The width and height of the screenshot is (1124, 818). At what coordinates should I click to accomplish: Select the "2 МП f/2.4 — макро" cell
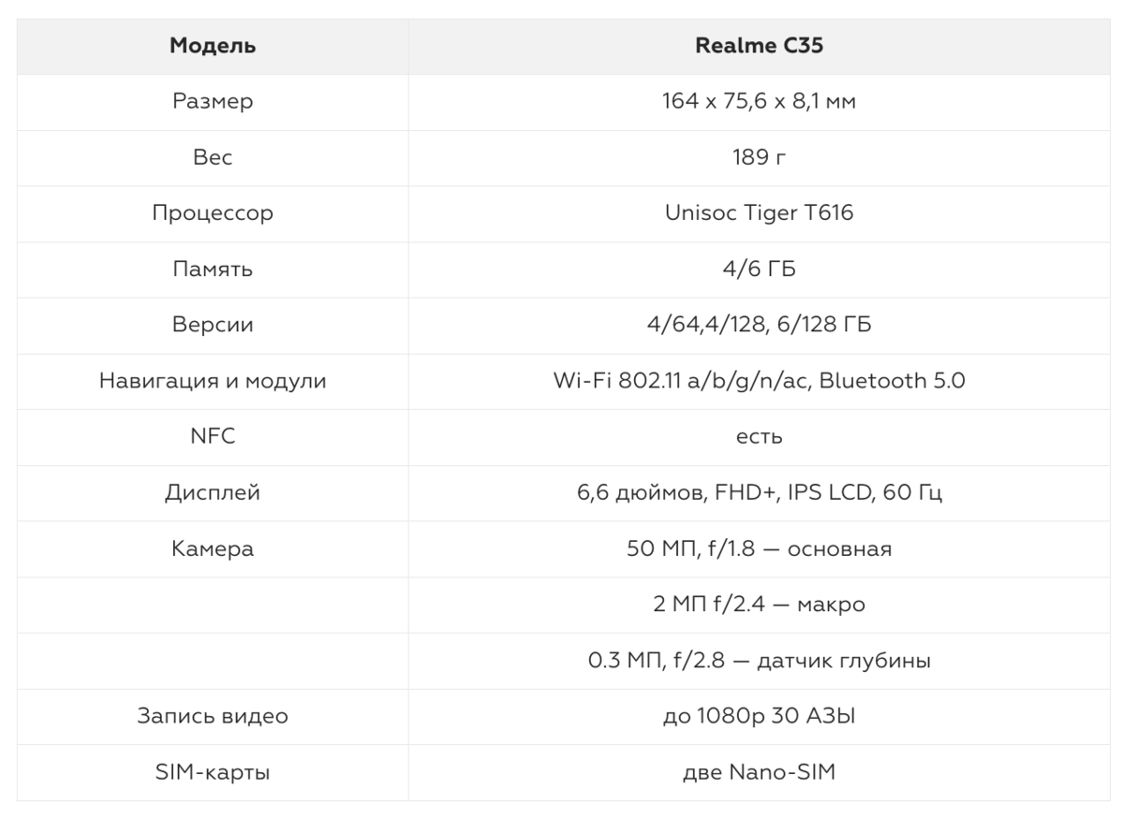click(759, 605)
